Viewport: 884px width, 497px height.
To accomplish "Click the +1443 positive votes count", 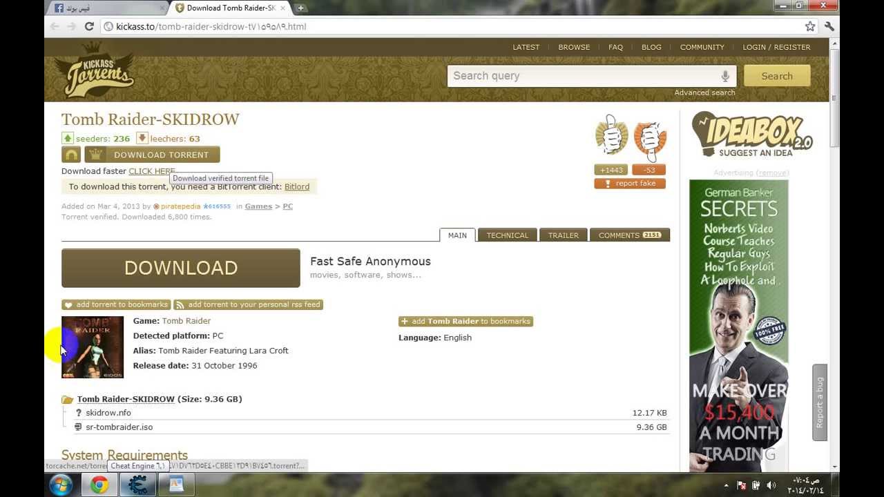I will click(x=611, y=170).
